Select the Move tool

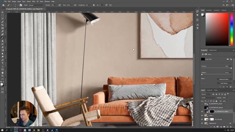(3, 12)
